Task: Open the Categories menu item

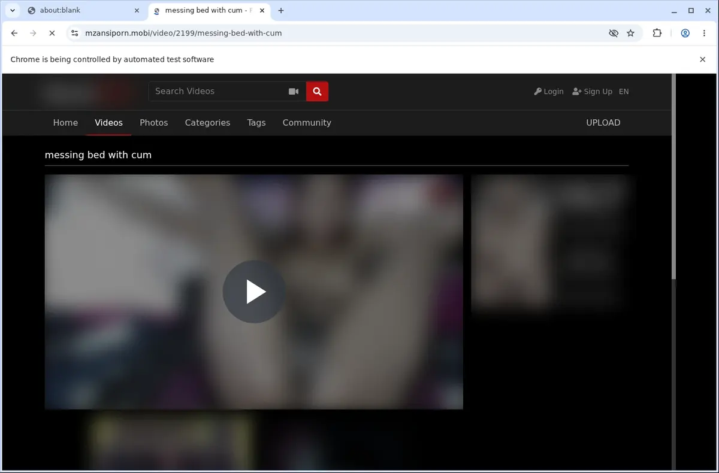Action: 207,123
